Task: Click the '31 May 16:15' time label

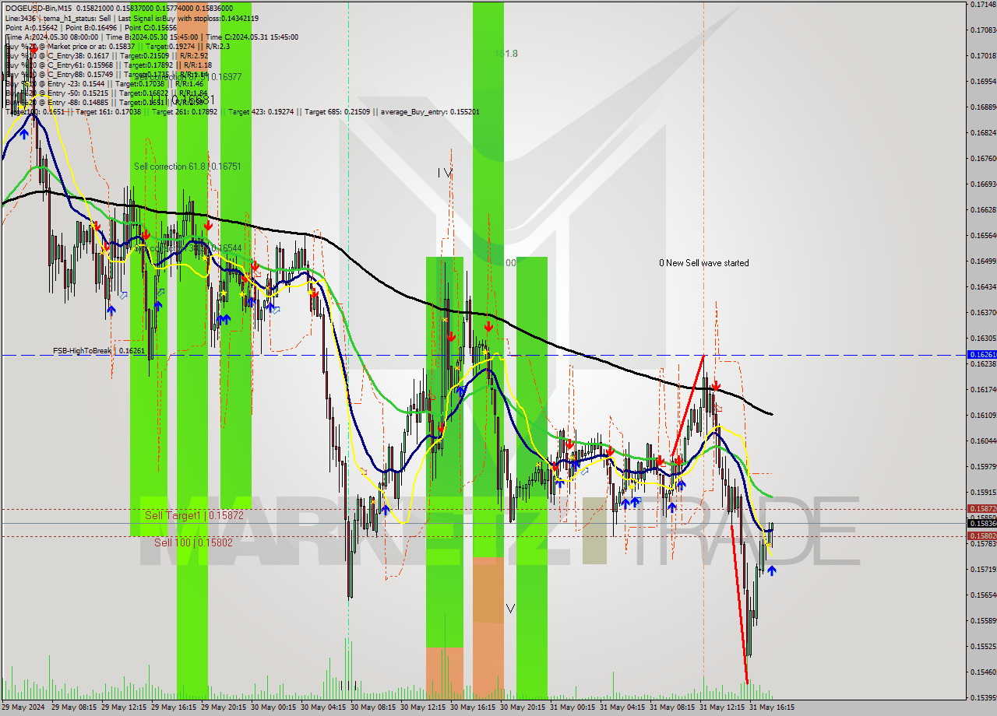Action: 772,707
